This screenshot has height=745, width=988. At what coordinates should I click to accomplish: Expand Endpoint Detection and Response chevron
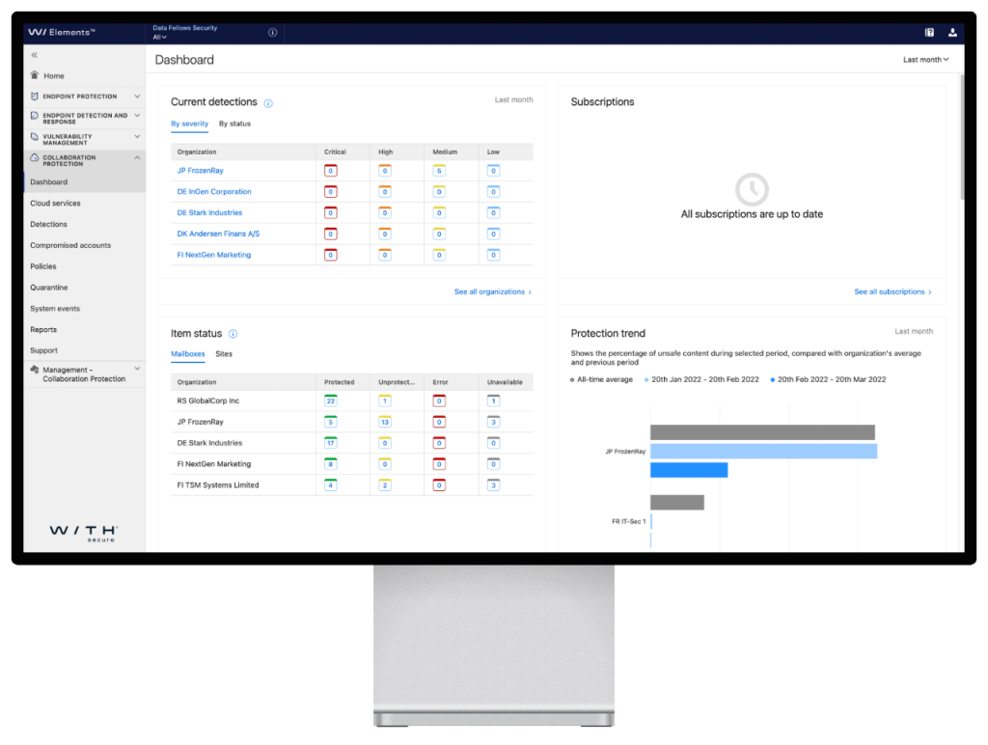[x=137, y=116]
